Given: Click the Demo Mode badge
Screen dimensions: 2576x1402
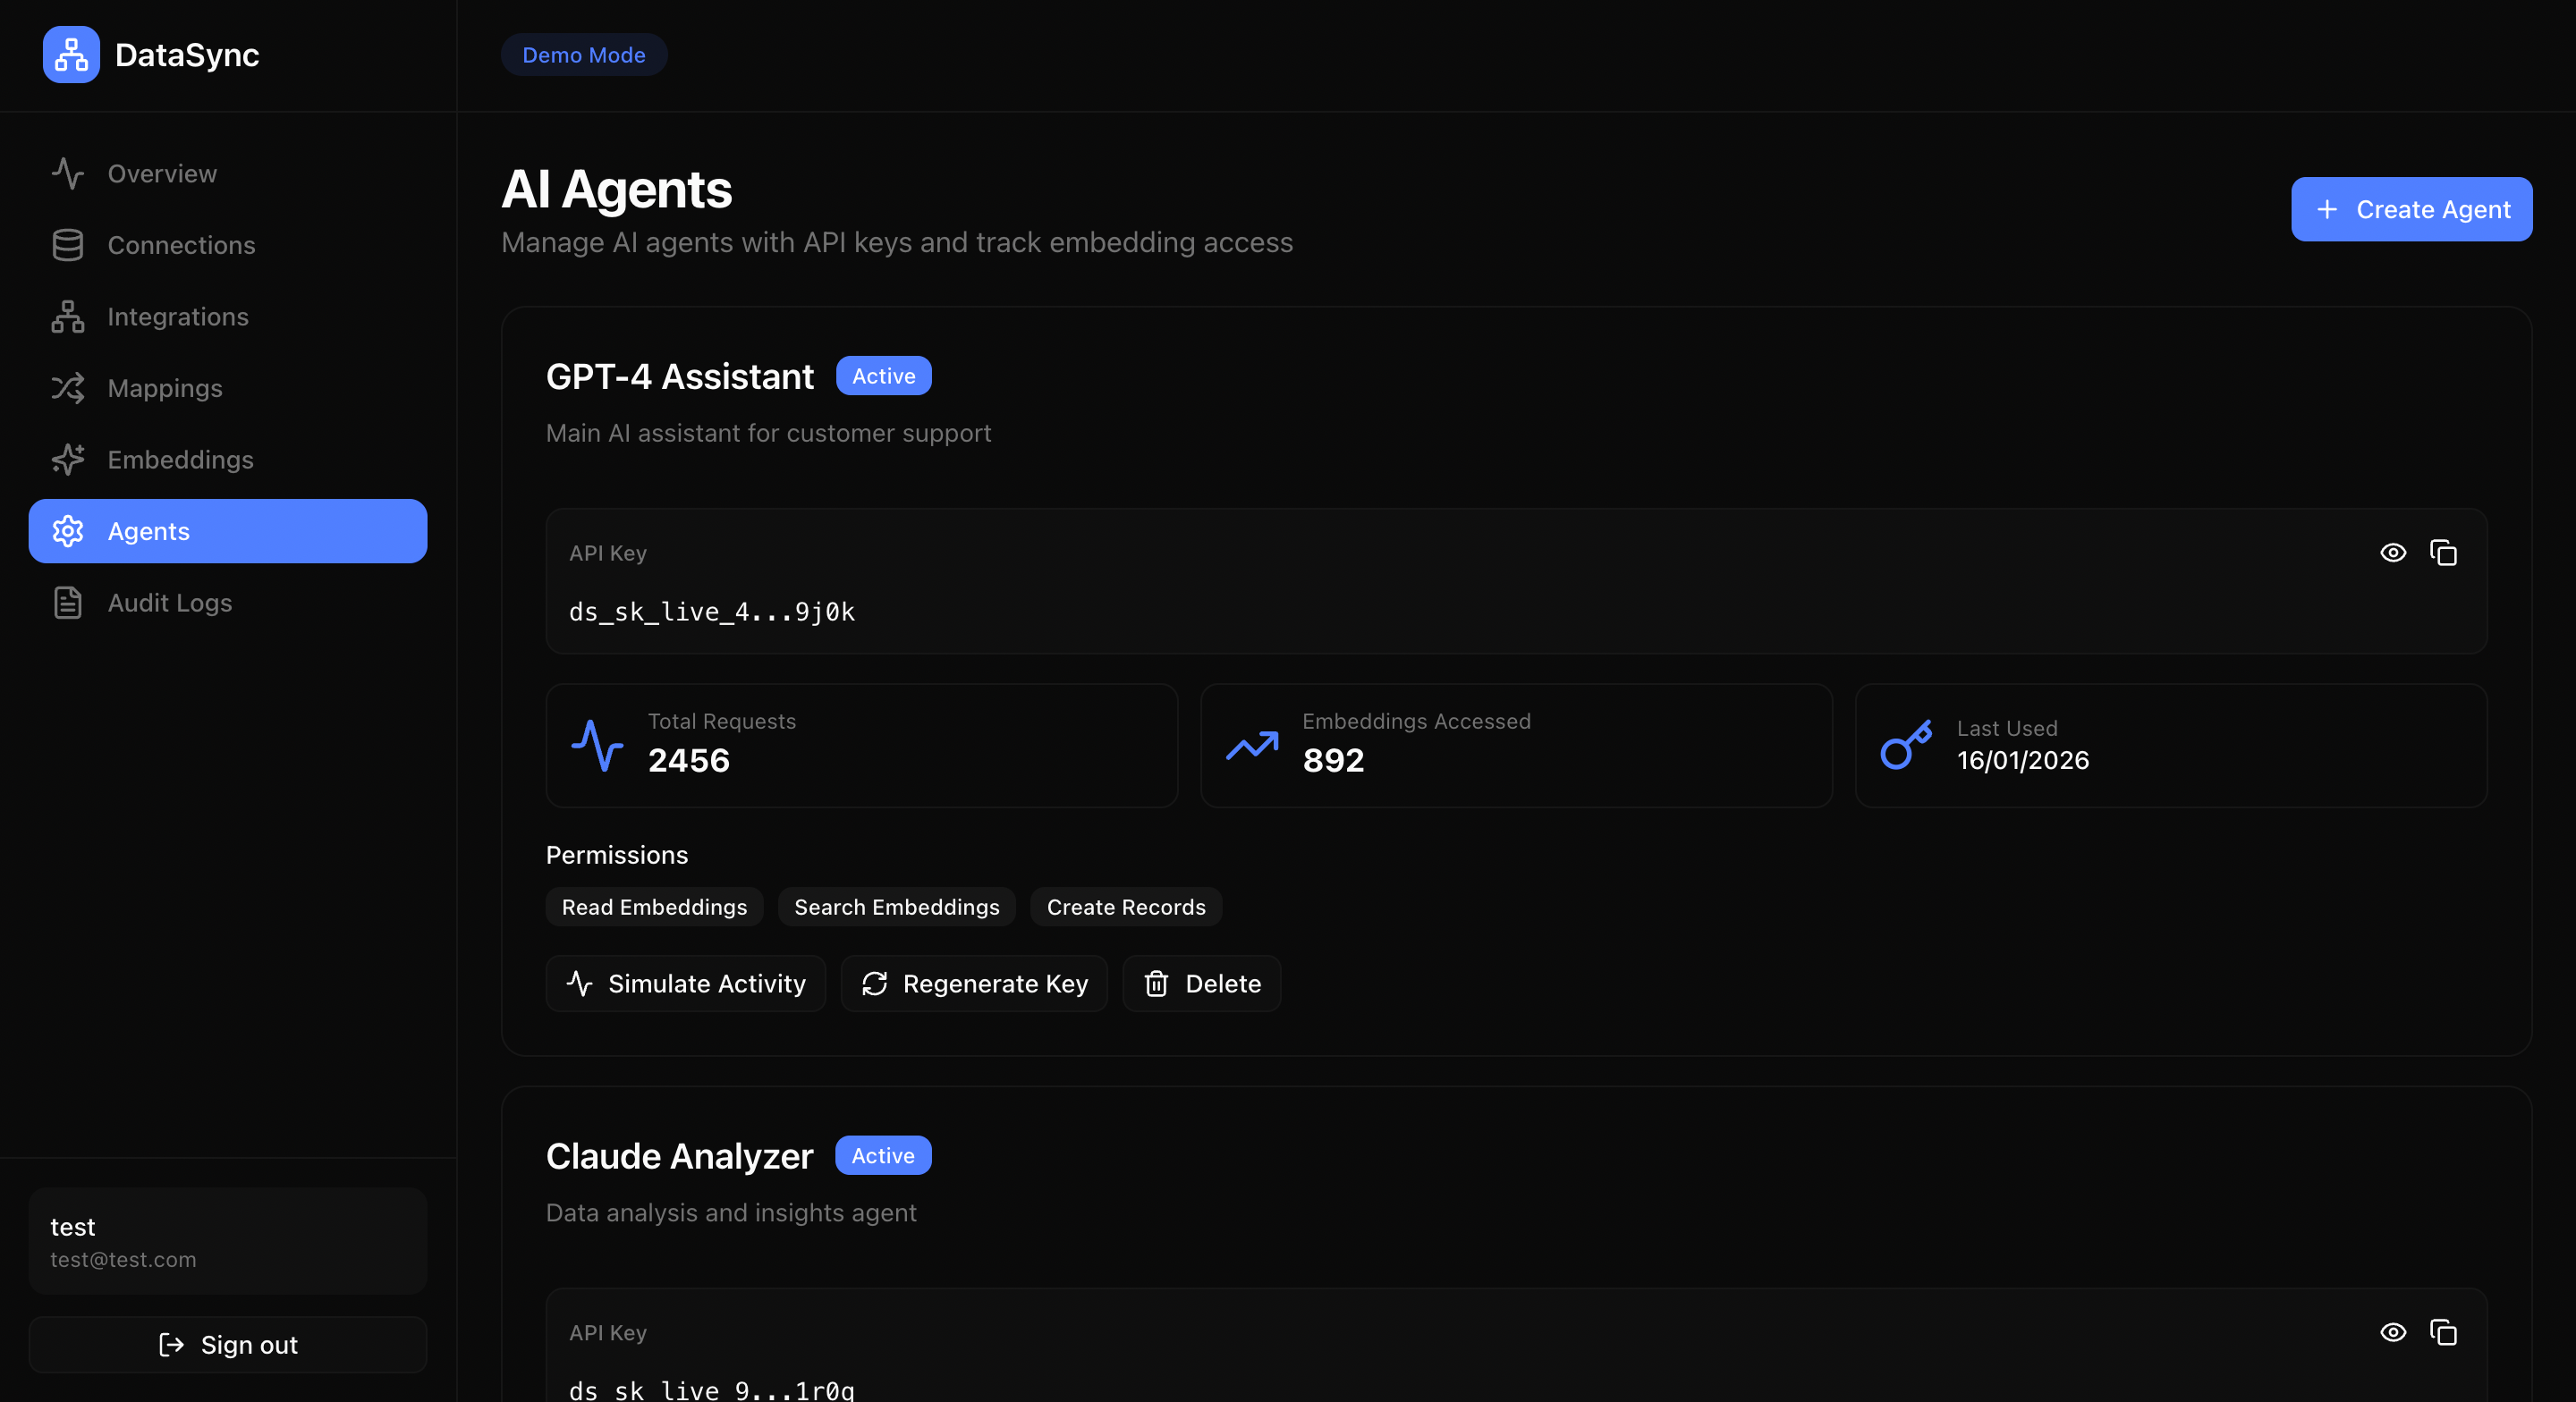Looking at the screenshot, I should [x=583, y=55].
